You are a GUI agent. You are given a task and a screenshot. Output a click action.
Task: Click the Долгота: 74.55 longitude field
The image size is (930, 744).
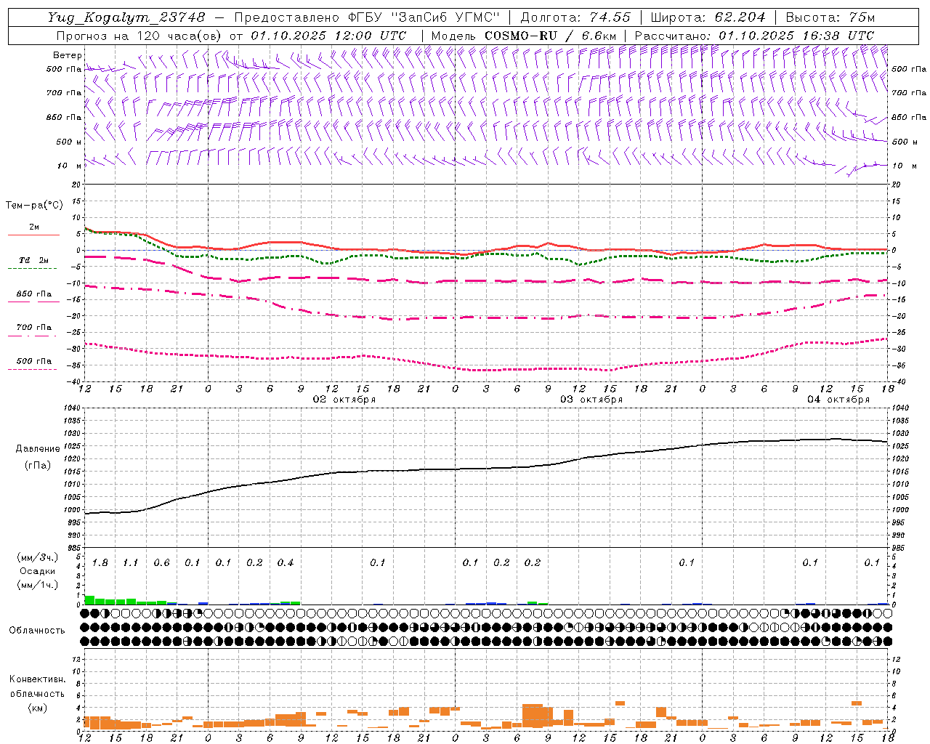tap(575, 17)
